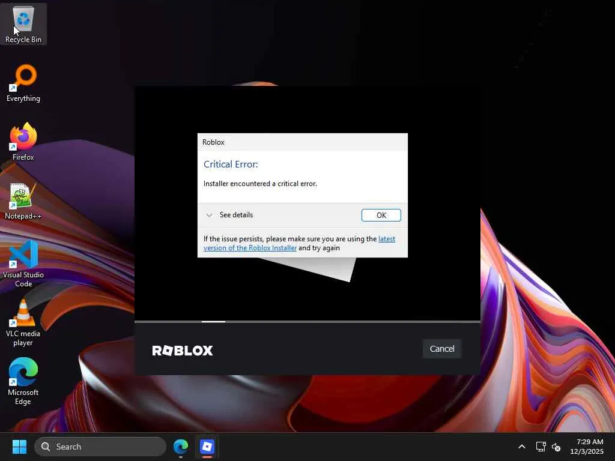Click the Roblox logo in the installer
The height and width of the screenshot is (461, 615).
[183, 351]
